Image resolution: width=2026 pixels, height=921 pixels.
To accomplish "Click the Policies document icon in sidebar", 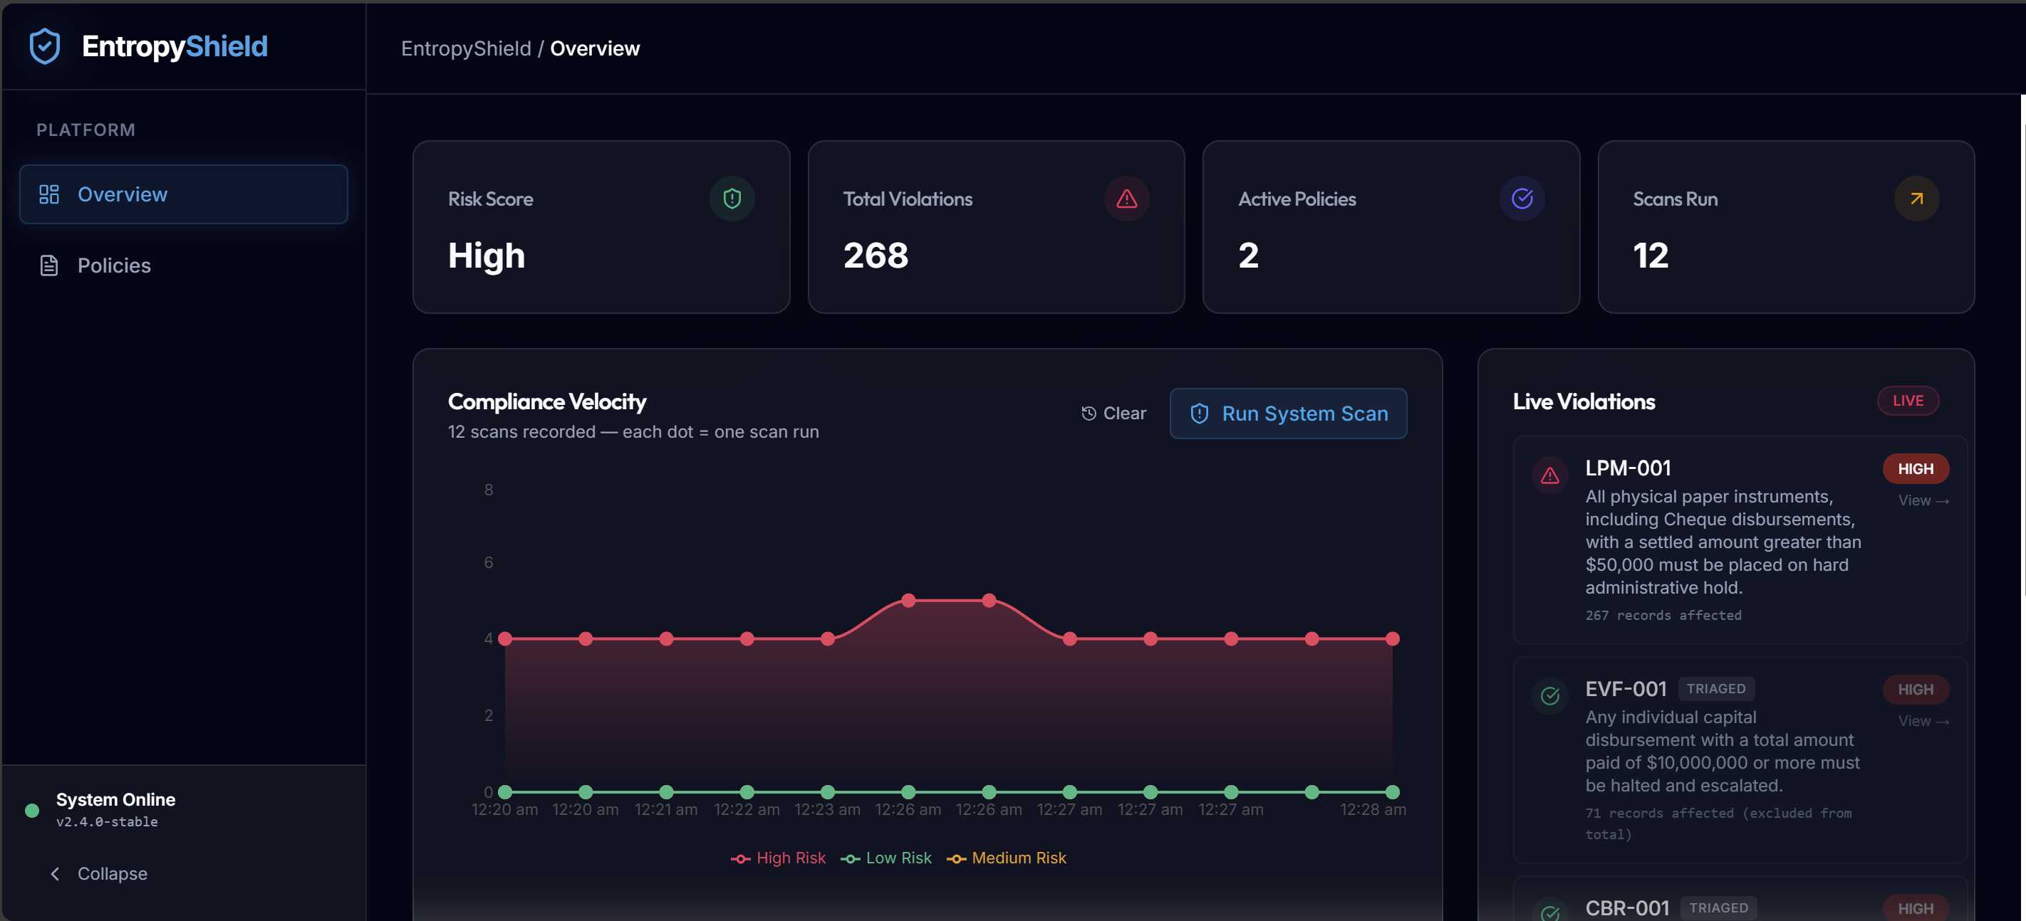I will (48, 265).
